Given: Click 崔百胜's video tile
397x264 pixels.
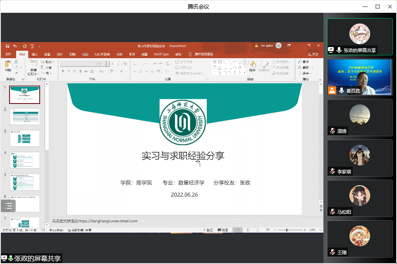Looking at the screenshot, I should (359, 77).
